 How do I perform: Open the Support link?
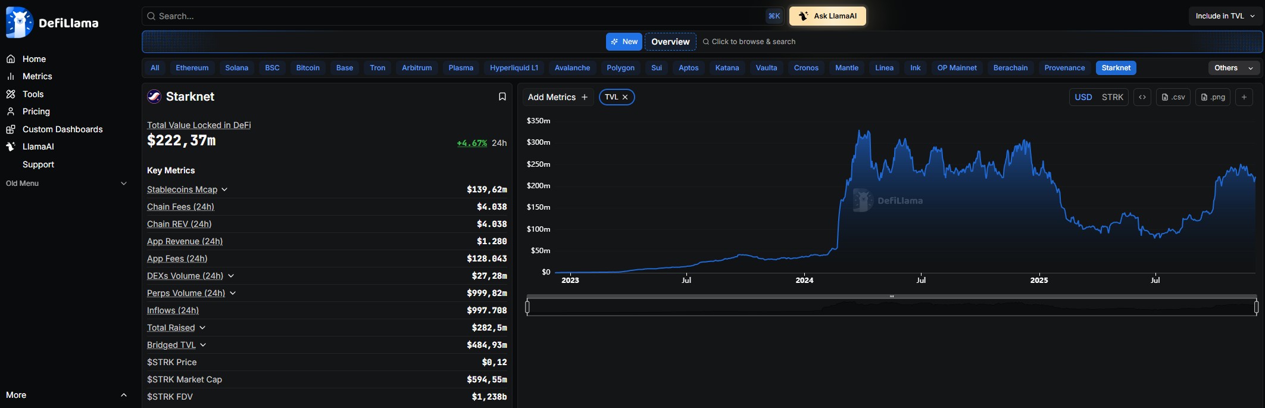38,164
